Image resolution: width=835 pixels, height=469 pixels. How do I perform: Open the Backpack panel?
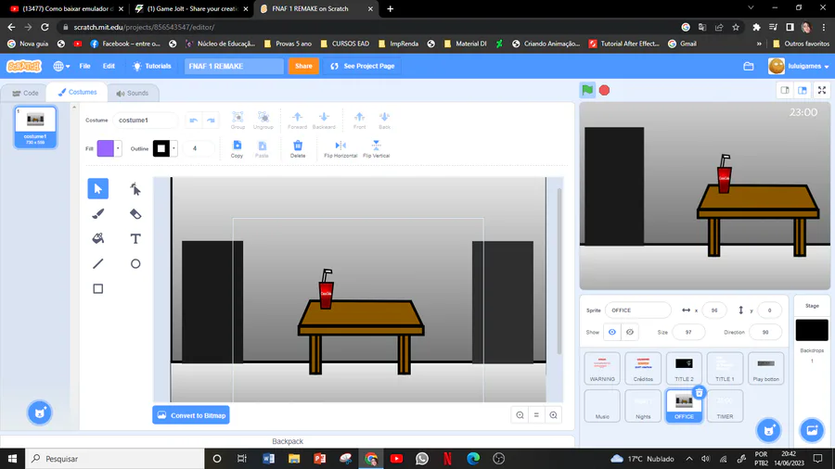tap(288, 441)
